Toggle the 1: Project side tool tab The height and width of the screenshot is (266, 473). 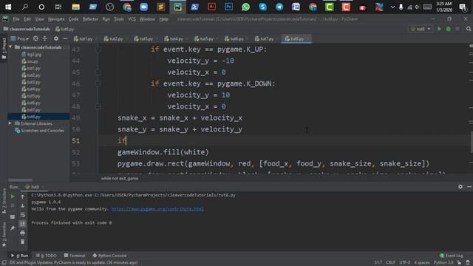click(x=4, y=48)
